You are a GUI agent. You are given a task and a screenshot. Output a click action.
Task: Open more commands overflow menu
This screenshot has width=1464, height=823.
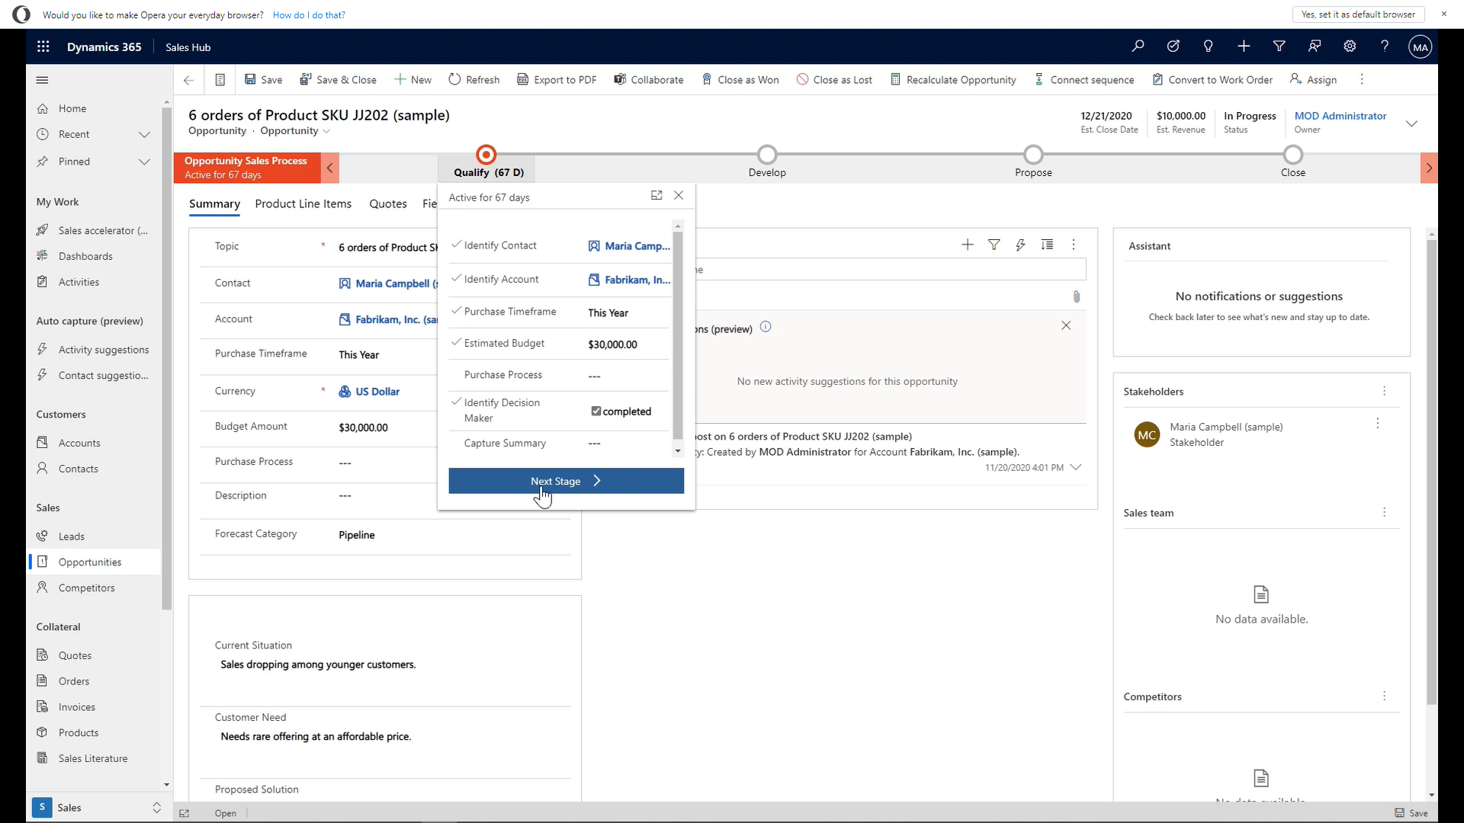pos(1362,80)
